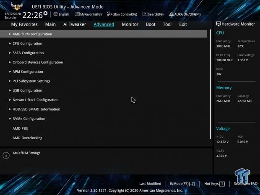Click the 3.376 V reading

221,156
